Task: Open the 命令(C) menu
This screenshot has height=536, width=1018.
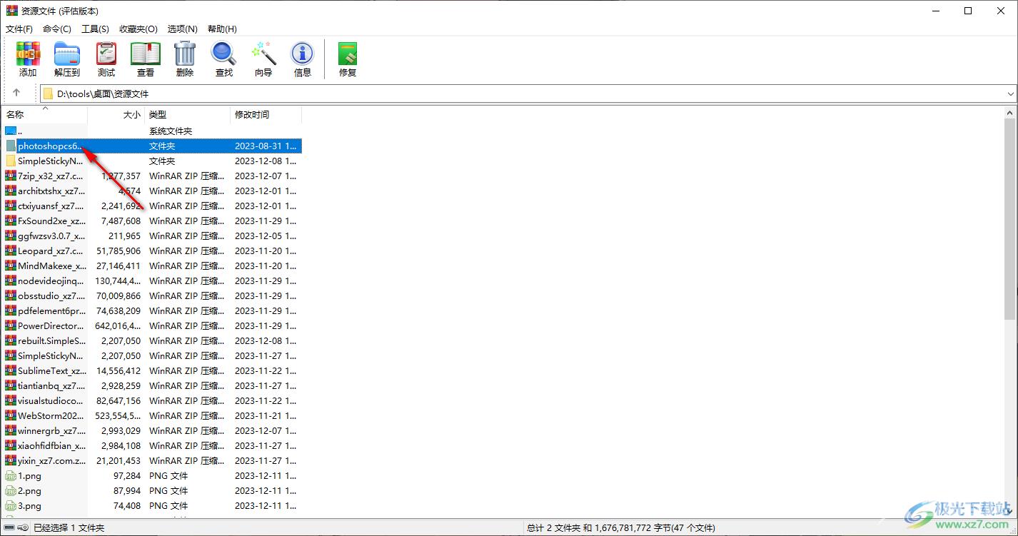Action: tap(57, 29)
